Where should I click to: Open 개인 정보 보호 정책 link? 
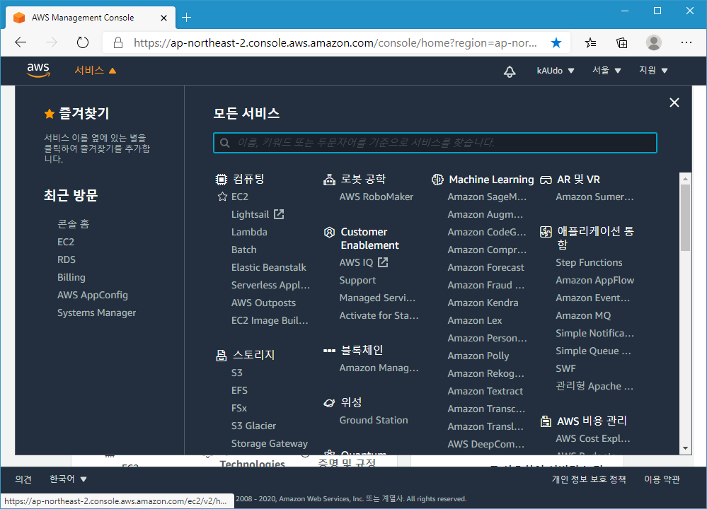tap(589, 479)
